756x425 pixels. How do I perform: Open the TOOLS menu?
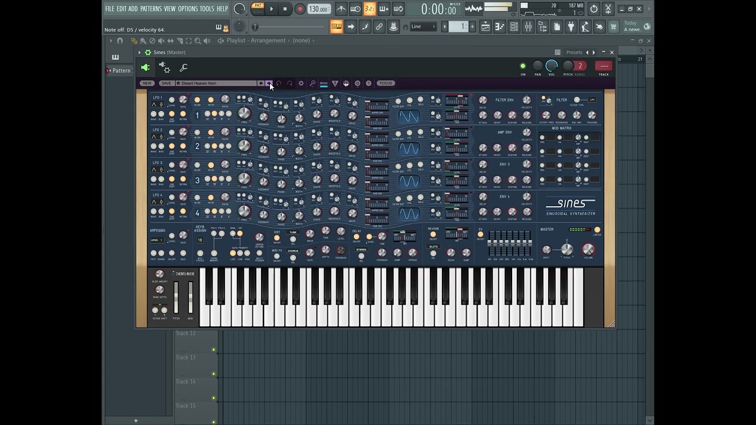[207, 9]
